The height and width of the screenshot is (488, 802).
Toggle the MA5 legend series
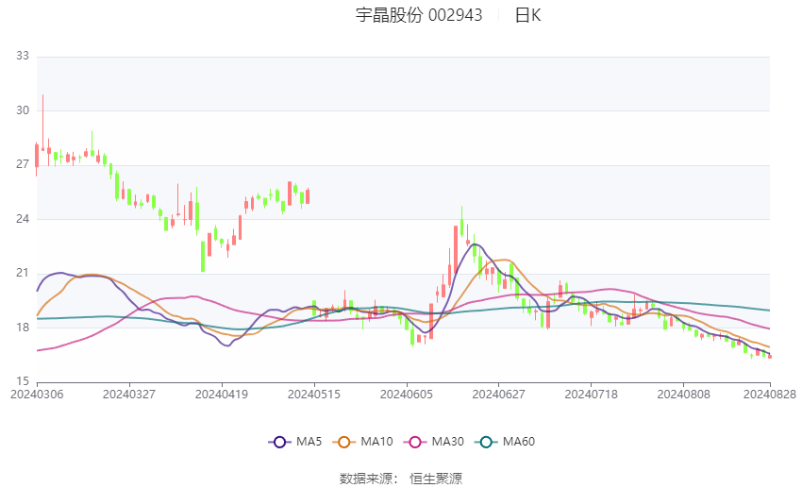tap(295, 442)
